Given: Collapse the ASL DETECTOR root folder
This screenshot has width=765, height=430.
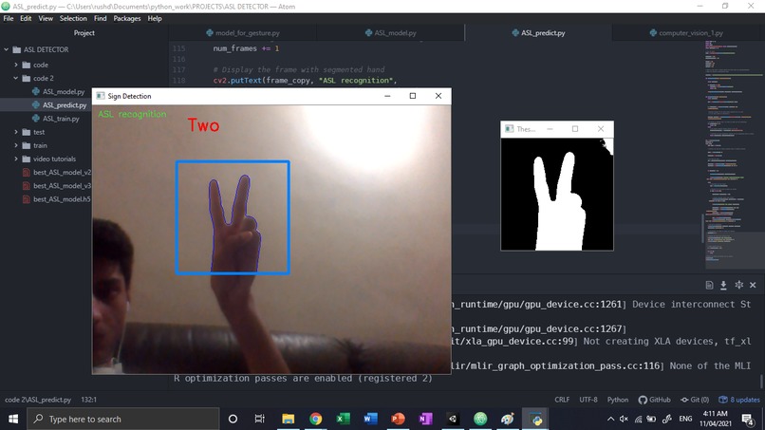Looking at the screenshot, I should (7, 49).
